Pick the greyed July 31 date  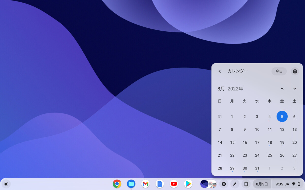click(220, 117)
